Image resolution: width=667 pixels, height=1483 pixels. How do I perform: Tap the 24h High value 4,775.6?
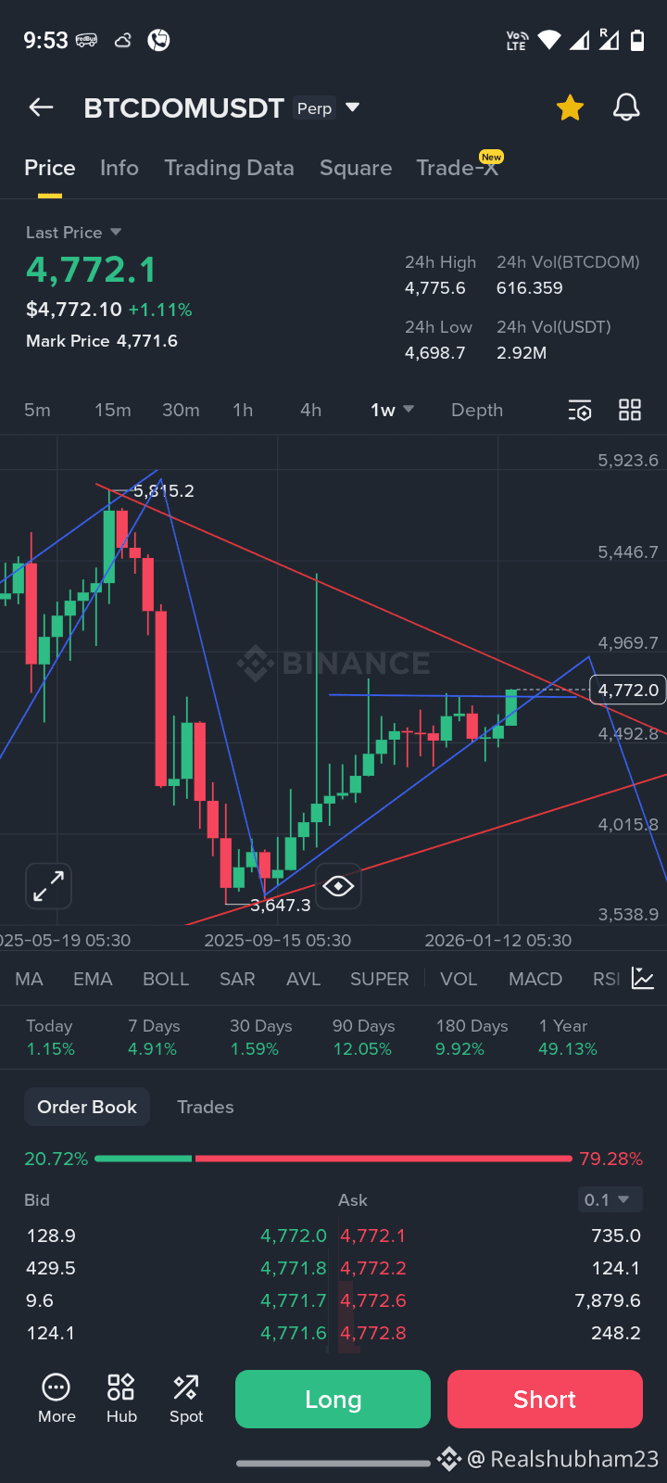(x=435, y=287)
